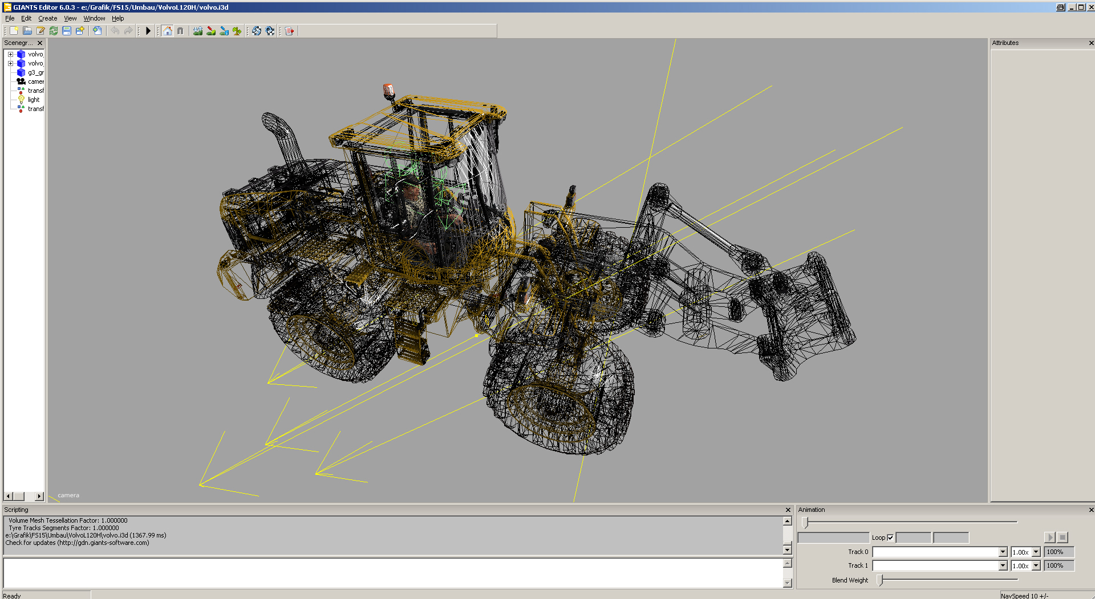Open the Track 1 speed 1.00x dropdown
The width and height of the screenshot is (1095, 599).
coord(1036,565)
